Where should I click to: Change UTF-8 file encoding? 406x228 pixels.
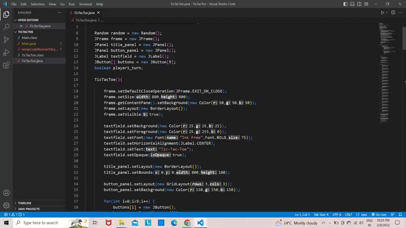[337, 215]
